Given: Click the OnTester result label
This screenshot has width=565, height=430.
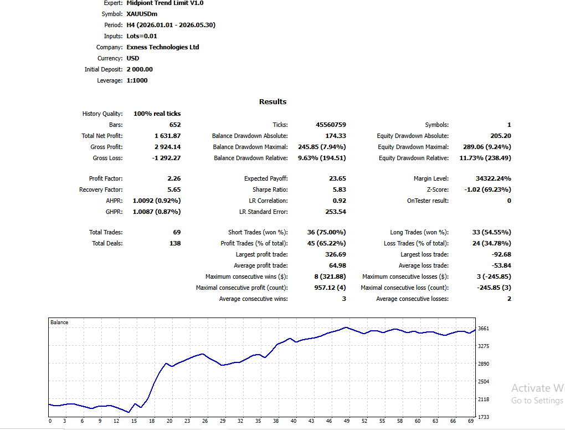Looking at the screenshot, I should (x=428, y=201).
